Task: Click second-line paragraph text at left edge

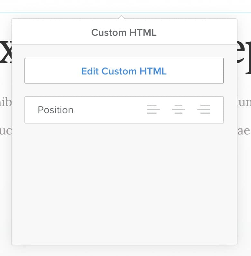Action: [x=5, y=132]
